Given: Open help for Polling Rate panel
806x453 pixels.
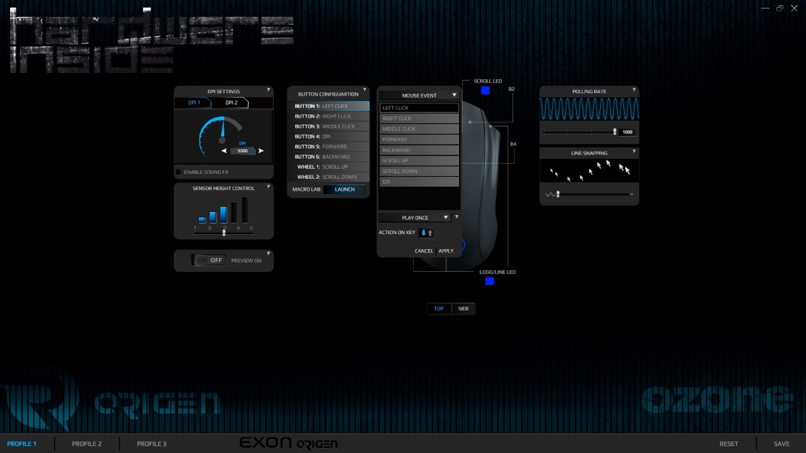Looking at the screenshot, I should tap(633, 90).
